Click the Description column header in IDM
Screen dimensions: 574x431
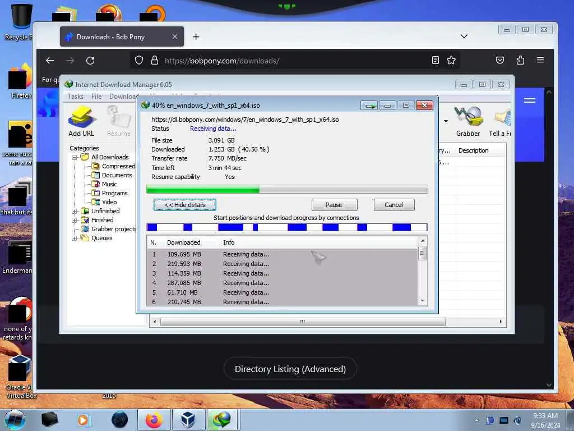coord(473,150)
